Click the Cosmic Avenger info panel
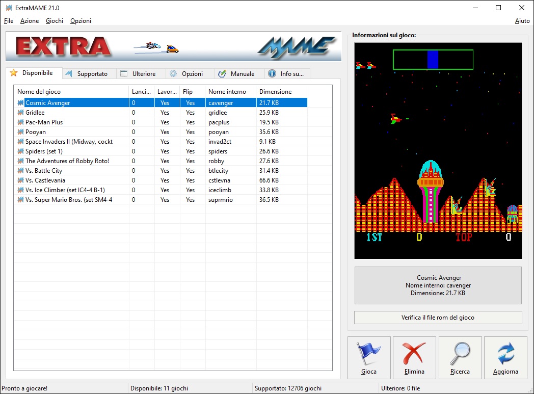Viewport: 534px width, 394px height. click(438, 285)
